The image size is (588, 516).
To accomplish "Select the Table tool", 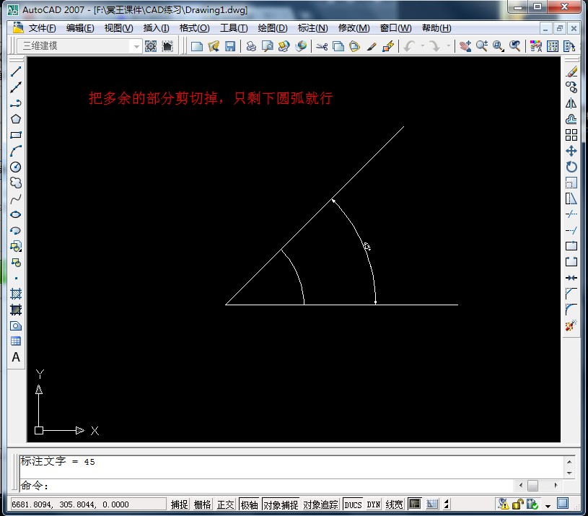I will (x=16, y=341).
